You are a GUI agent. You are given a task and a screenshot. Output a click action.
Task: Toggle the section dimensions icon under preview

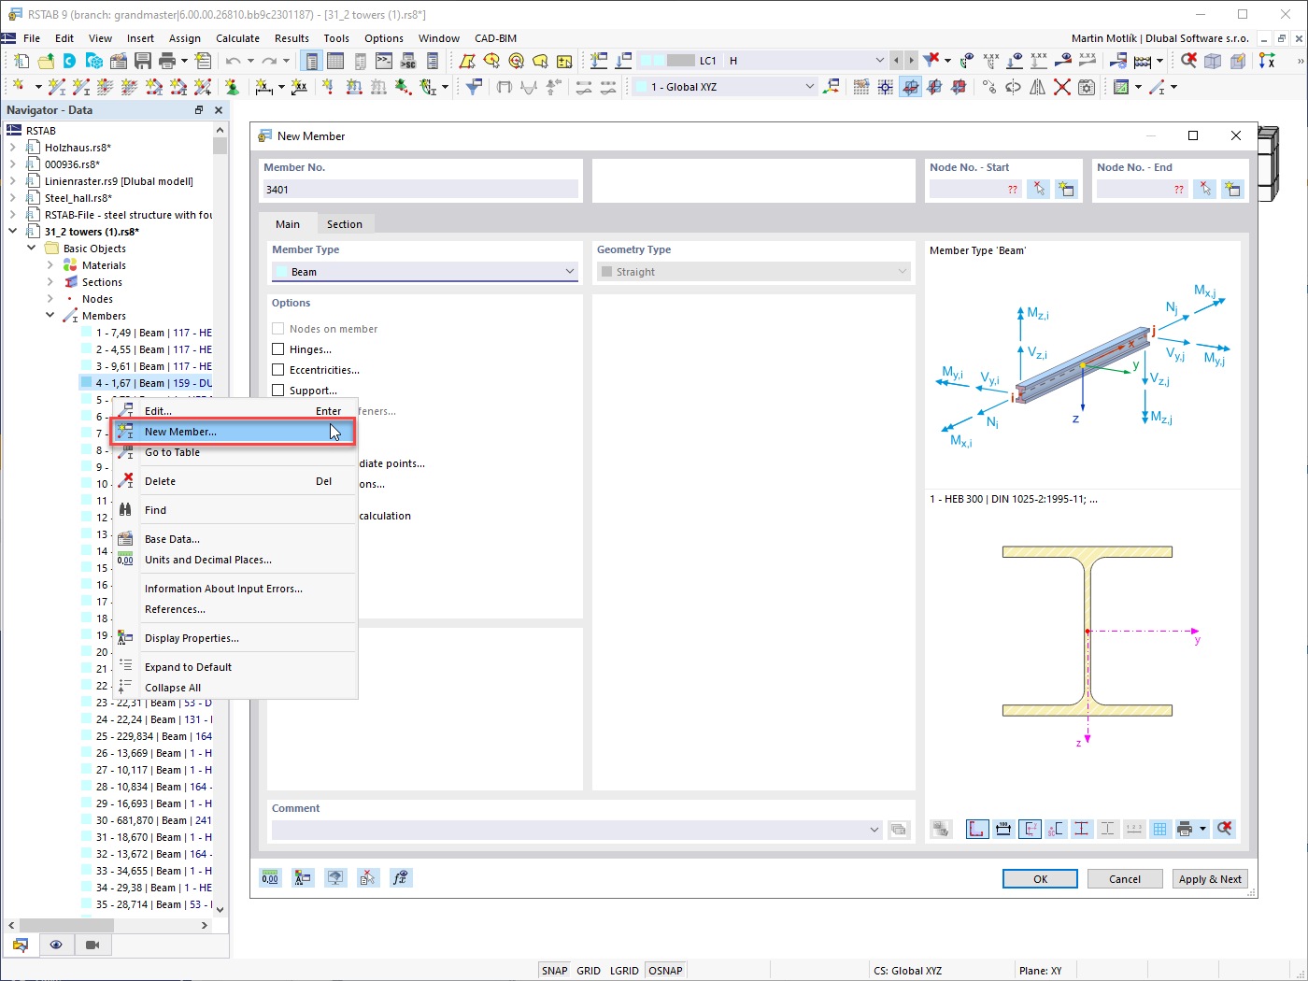pos(1003,829)
